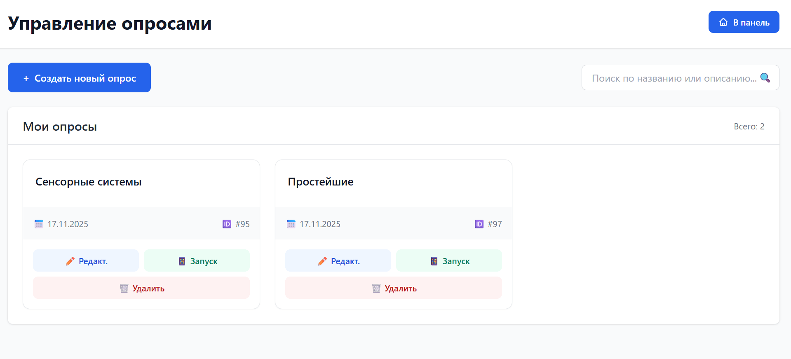Click calendar icon on Простейшие card
This screenshot has width=791, height=359.
[291, 224]
